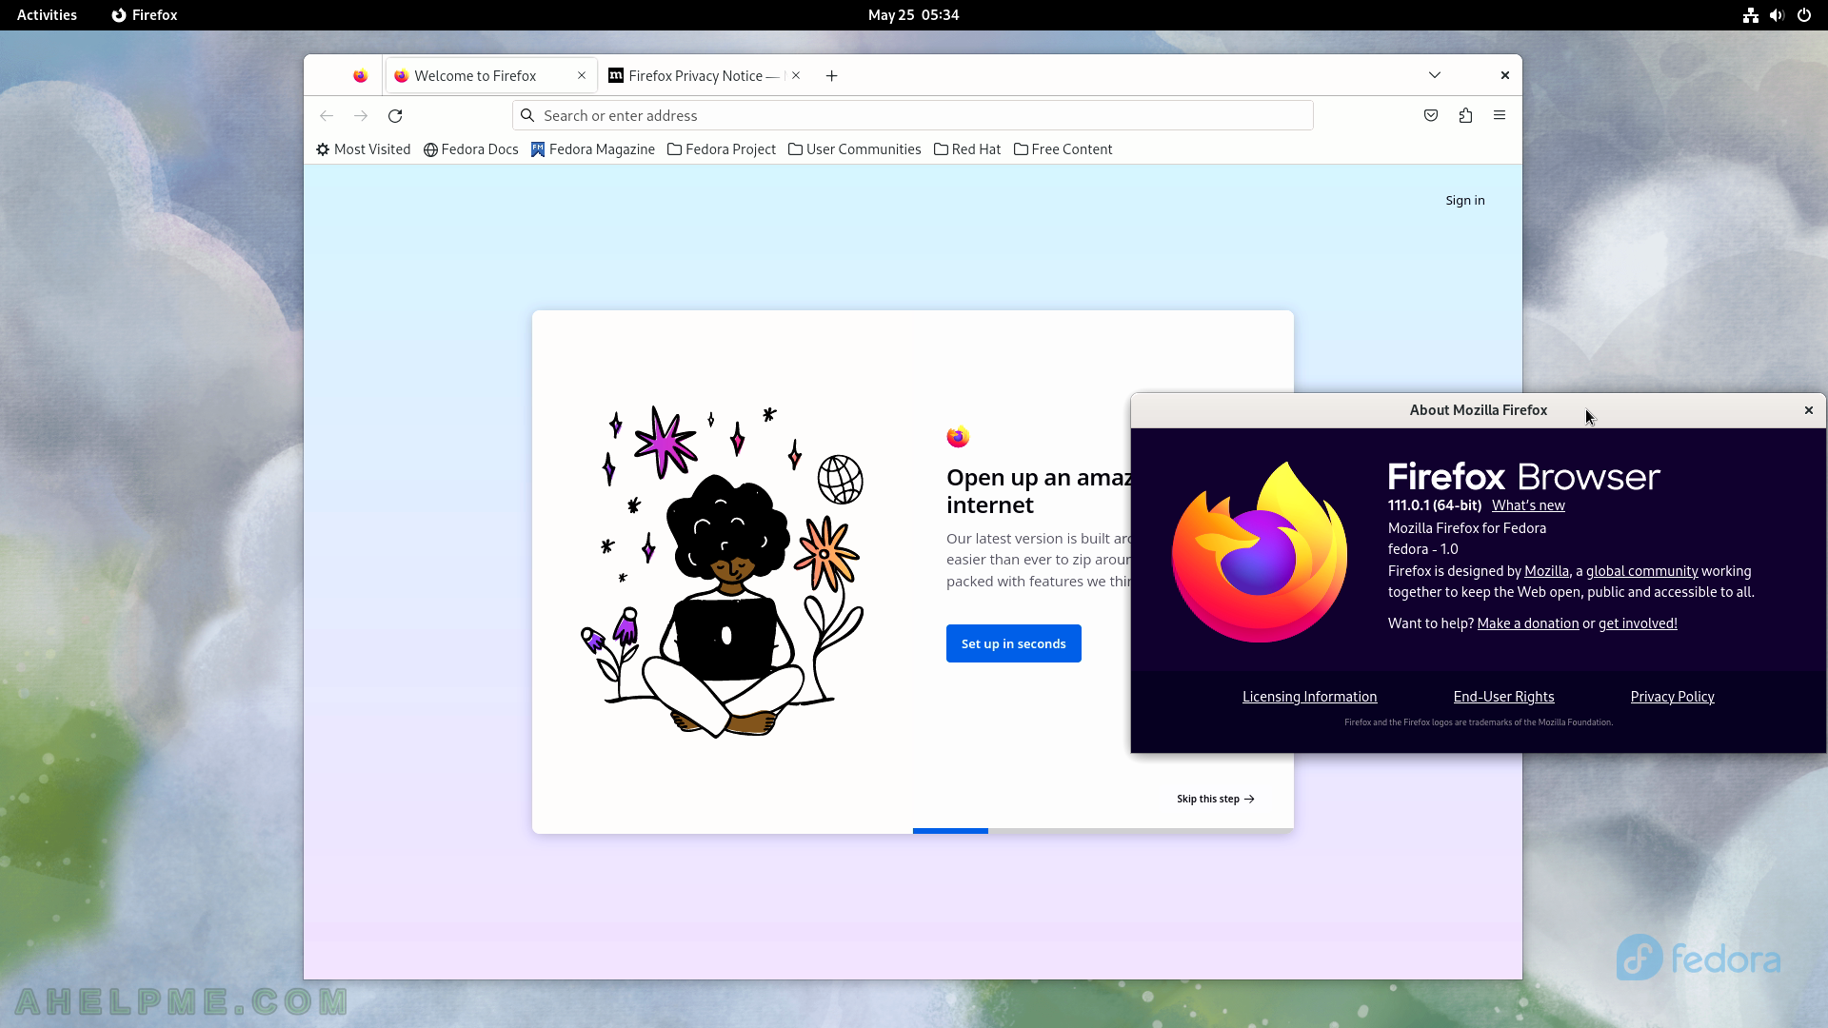Viewport: 1828px width, 1028px height.
Task: Expand User Communities bookmark folder
Action: [855, 149]
